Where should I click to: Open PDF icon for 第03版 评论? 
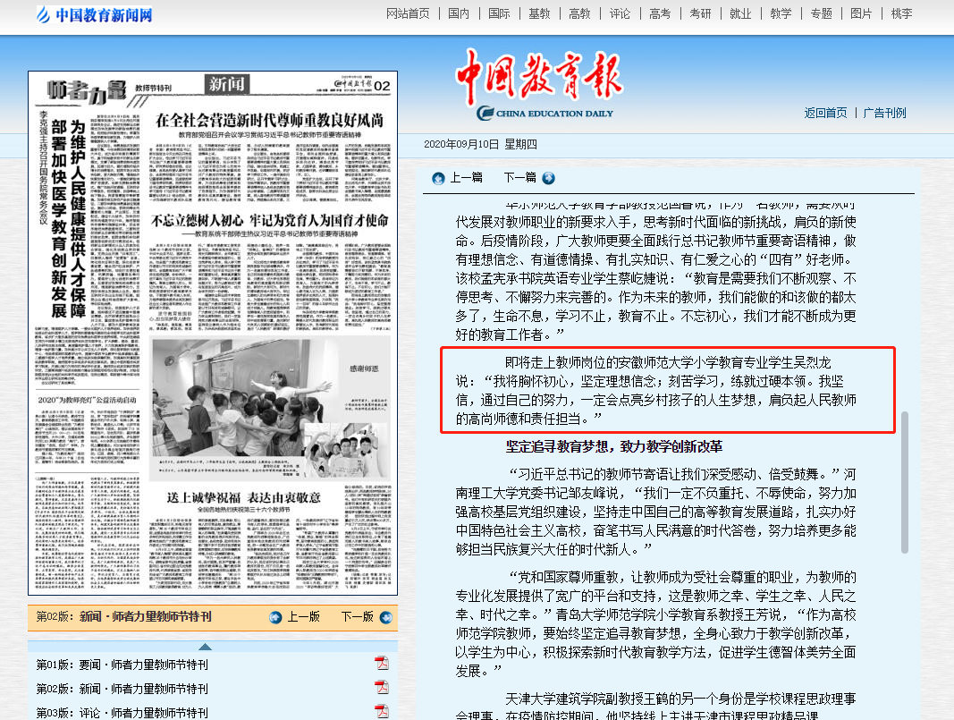[x=382, y=712]
